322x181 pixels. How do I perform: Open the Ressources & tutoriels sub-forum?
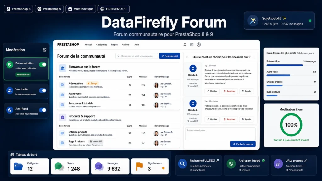tap(80, 103)
